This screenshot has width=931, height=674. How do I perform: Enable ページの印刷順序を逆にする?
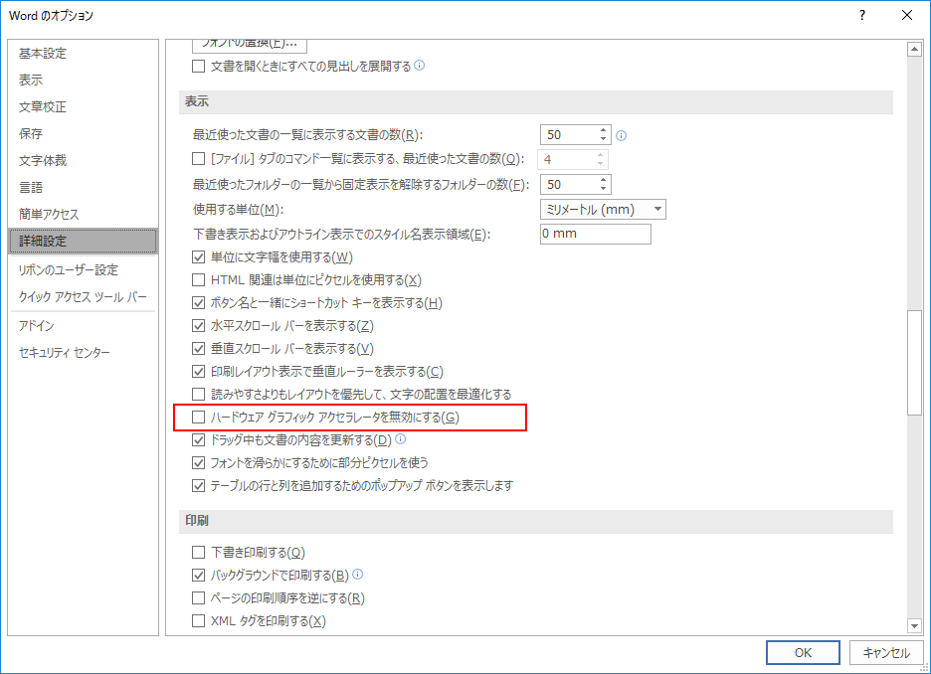[x=198, y=598]
